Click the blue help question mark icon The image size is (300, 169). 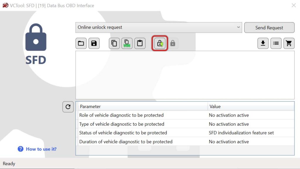point(21,149)
